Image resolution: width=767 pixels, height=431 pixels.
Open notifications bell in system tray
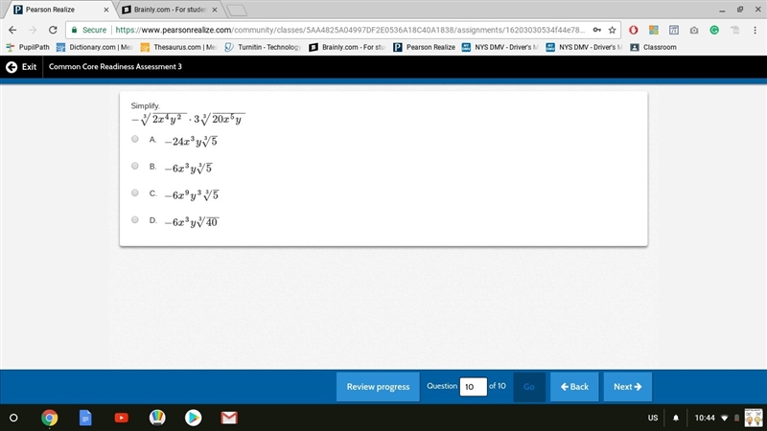676,418
